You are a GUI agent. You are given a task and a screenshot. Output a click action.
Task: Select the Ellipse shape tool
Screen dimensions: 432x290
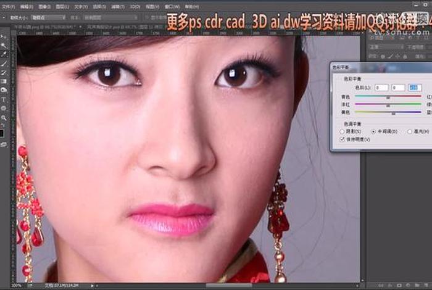pyautogui.click(x=3, y=109)
